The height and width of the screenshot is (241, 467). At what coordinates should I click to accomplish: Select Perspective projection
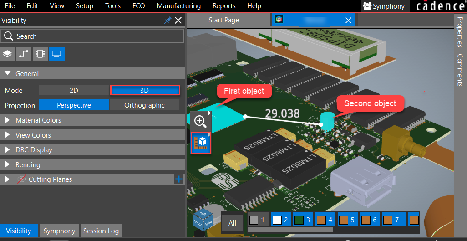tap(74, 105)
